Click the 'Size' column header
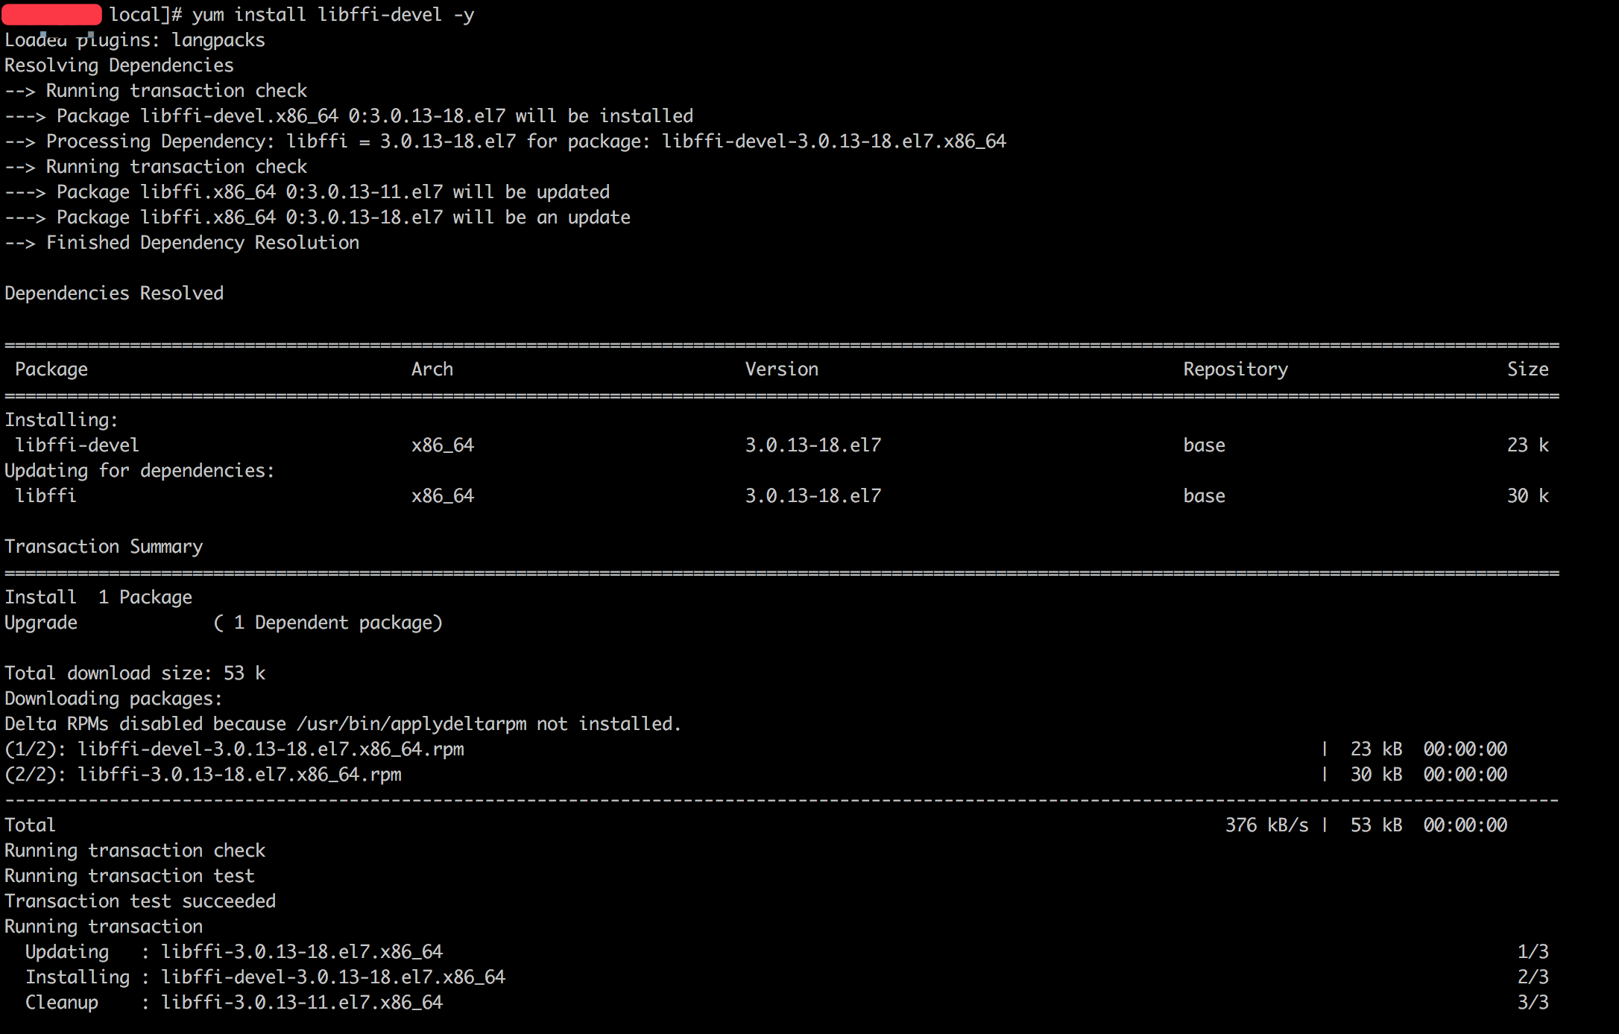Image resolution: width=1619 pixels, height=1034 pixels. [1528, 369]
